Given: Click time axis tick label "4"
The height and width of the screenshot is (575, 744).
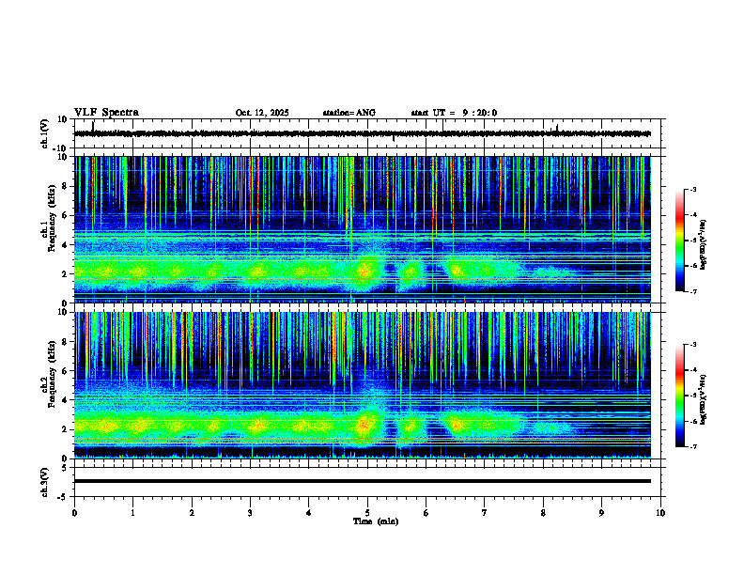Looking at the screenshot, I should (308, 513).
